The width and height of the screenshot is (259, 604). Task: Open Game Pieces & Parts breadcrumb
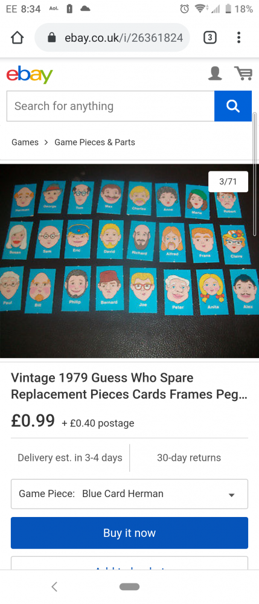tap(95, 142)
